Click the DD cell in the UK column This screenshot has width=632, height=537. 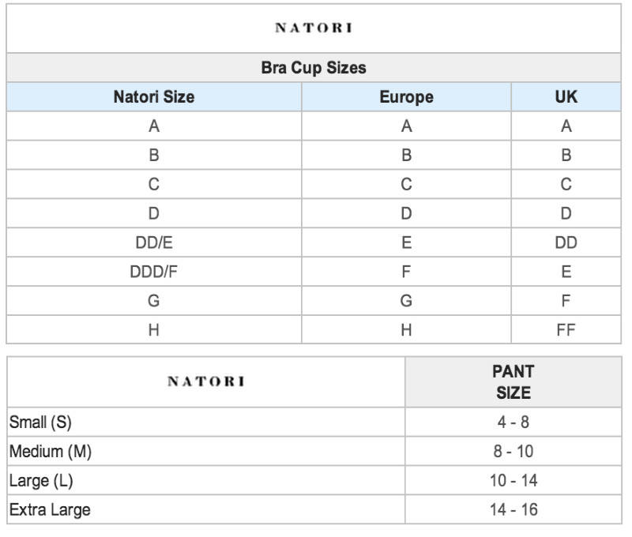coord(566,243)
